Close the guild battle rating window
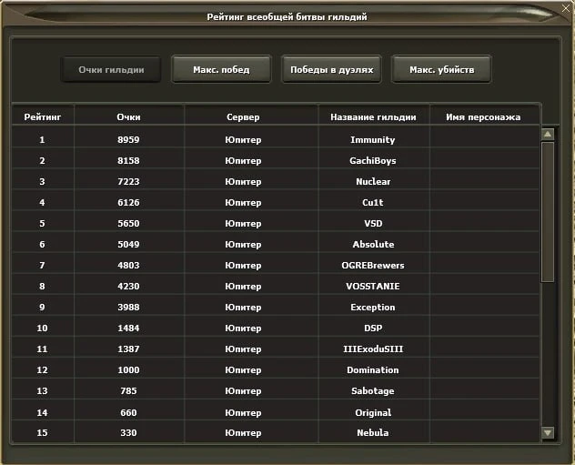 tap(566, 8)
